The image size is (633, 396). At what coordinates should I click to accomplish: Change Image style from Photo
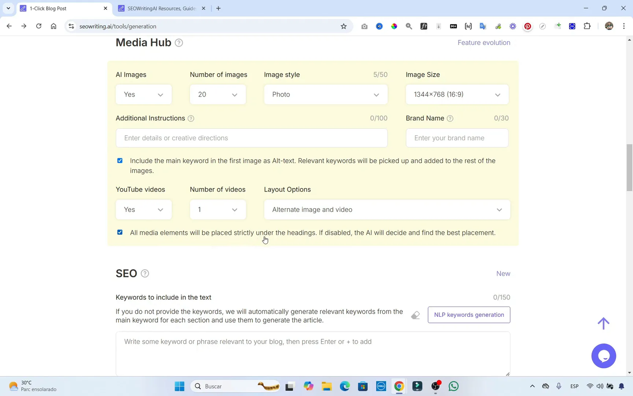325,94
